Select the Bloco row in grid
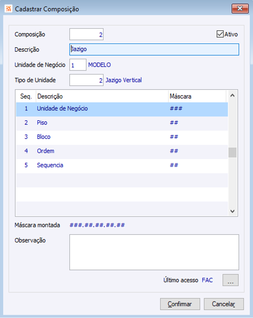 (102, 137)
